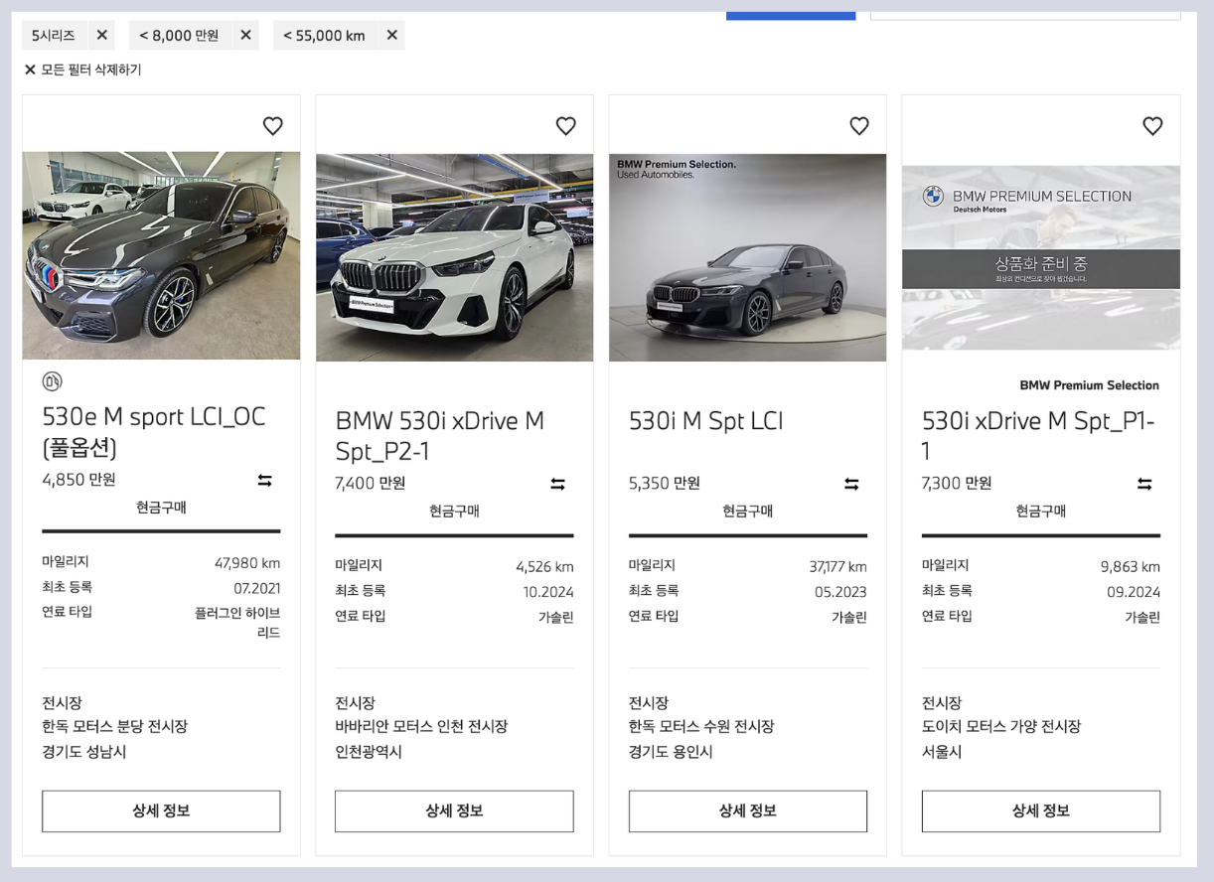Screen dimensions: 1214x882
Task: Click the 5시리즈 filter label
Action: click(x=54, y=35)
